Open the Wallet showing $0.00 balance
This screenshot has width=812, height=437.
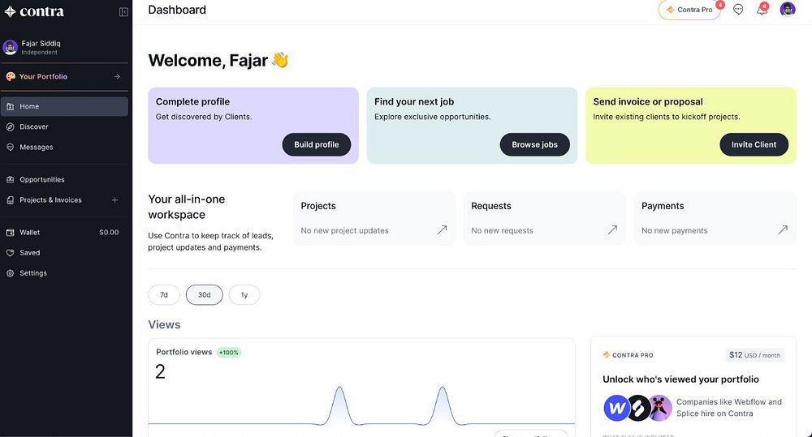pos(65,233)
